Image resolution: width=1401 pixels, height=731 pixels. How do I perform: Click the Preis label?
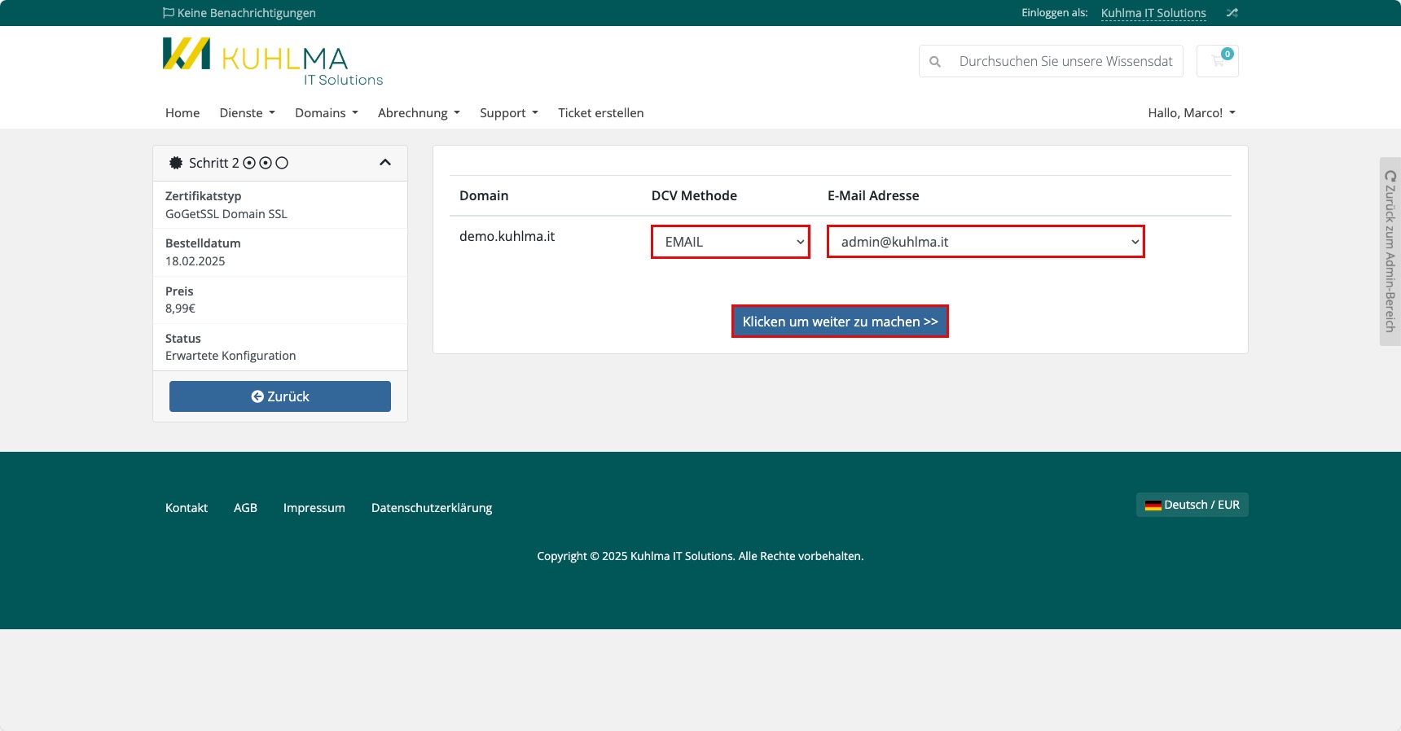click(179, 291)
